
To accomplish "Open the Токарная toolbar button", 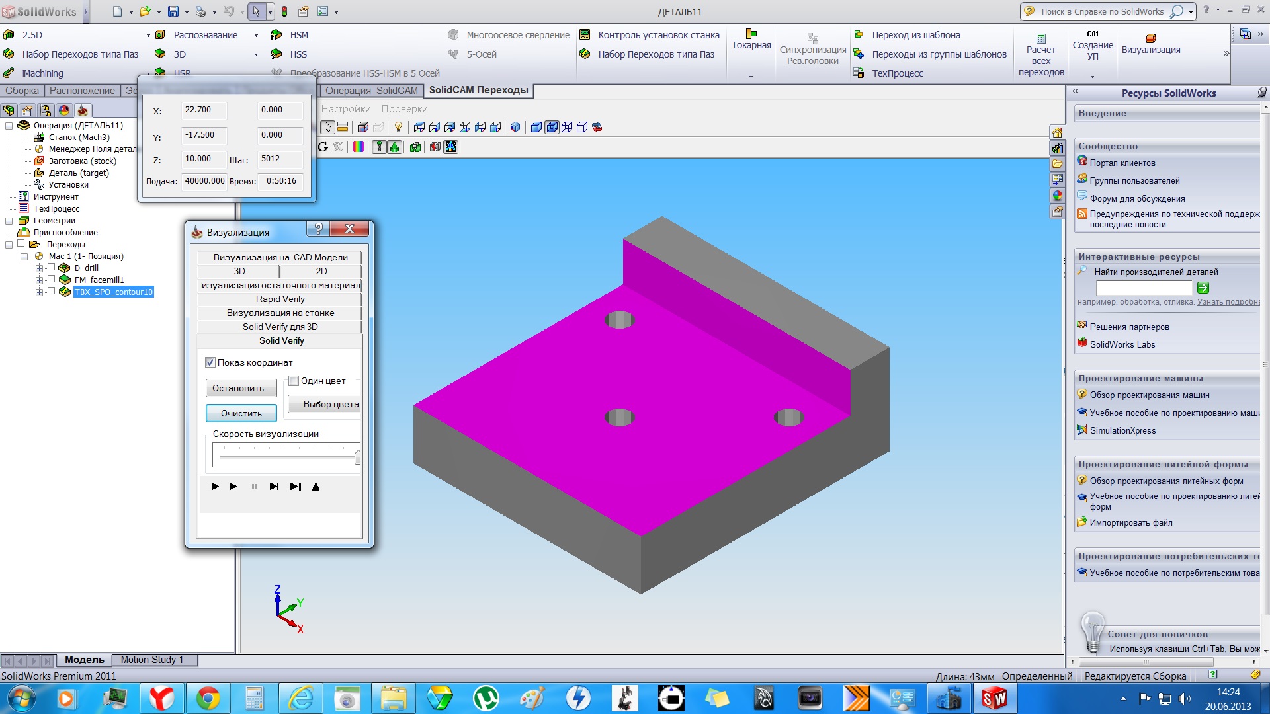I will 751,39.
